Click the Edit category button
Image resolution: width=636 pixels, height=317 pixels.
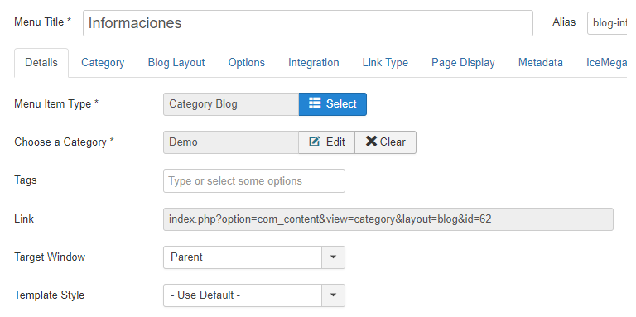point(326,142)
